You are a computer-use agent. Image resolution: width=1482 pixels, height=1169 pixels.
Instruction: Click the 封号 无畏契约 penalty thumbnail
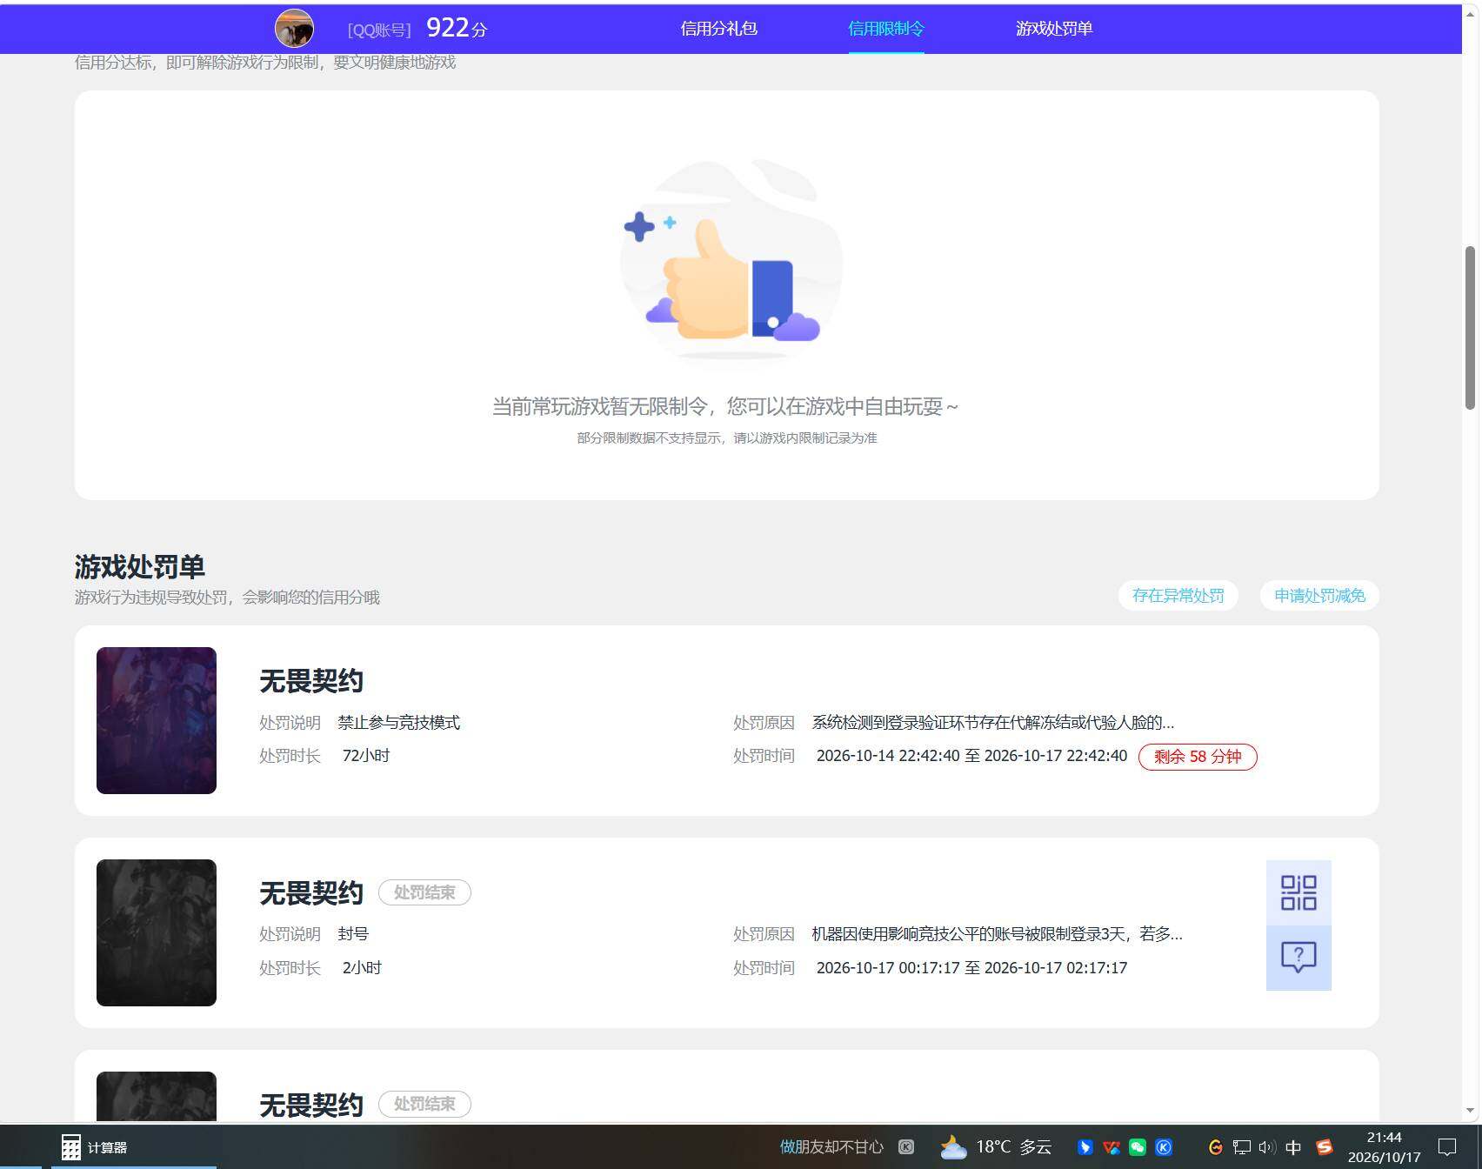[157, 932]
